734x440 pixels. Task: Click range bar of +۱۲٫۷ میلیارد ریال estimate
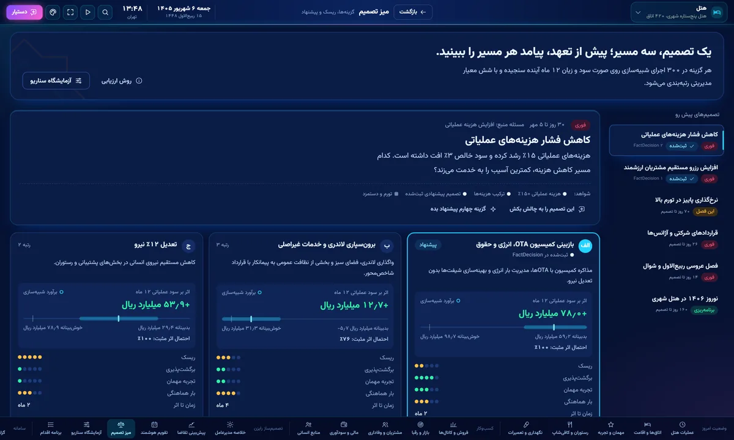pyautogui.click(x=305, y=318)
